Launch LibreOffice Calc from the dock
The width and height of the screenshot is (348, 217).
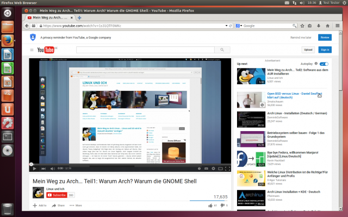tap(8, 69)
